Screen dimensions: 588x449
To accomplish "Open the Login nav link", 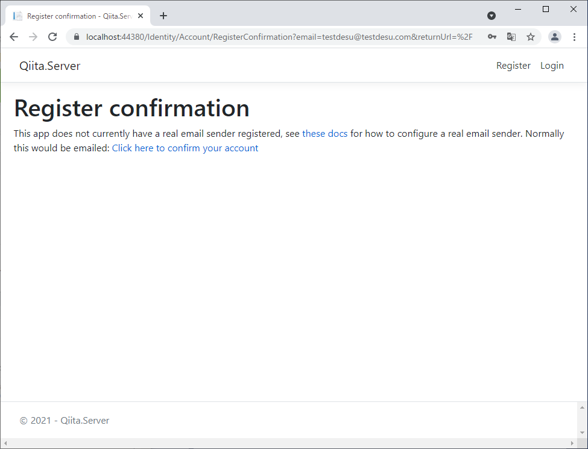I will pos(552,66).
